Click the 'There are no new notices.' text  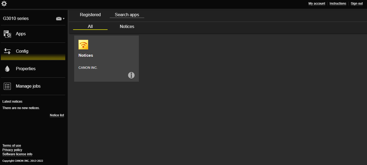click(21, 108)
